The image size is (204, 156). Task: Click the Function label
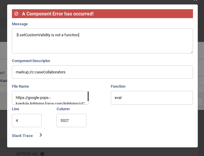118,86
